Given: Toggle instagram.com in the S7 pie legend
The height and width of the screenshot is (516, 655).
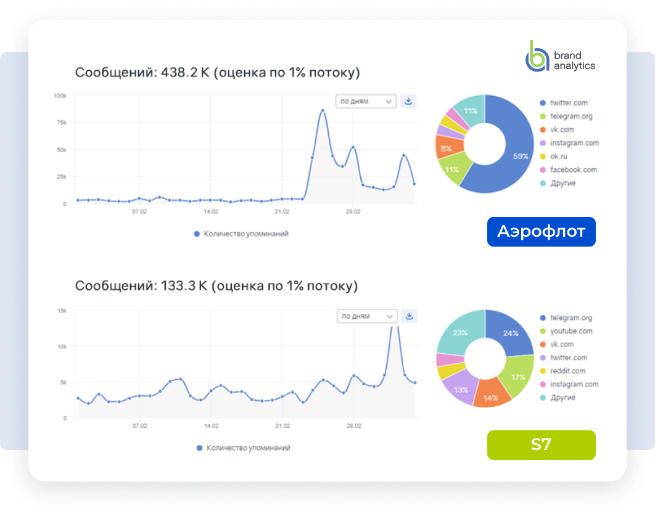Looking at the screenshot, I should pos(569,384).
